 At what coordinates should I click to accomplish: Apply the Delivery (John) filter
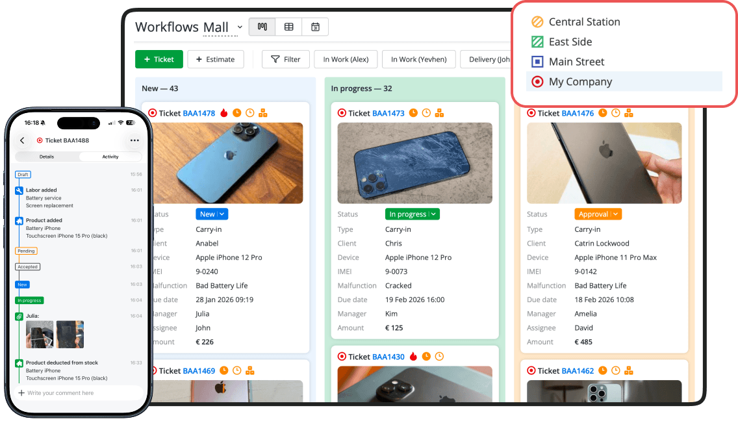pyautogui.click(x=486, y=59)
